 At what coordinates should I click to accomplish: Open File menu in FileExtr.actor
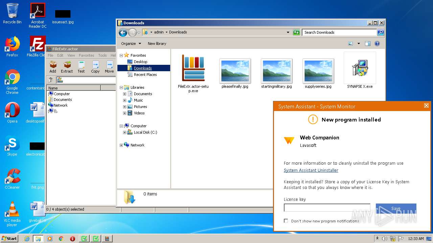50,55
